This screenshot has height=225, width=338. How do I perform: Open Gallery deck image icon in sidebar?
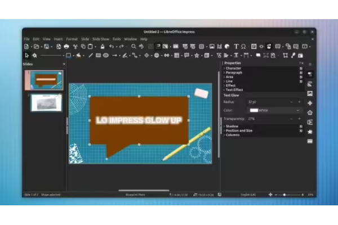click(x=310, y=93)
